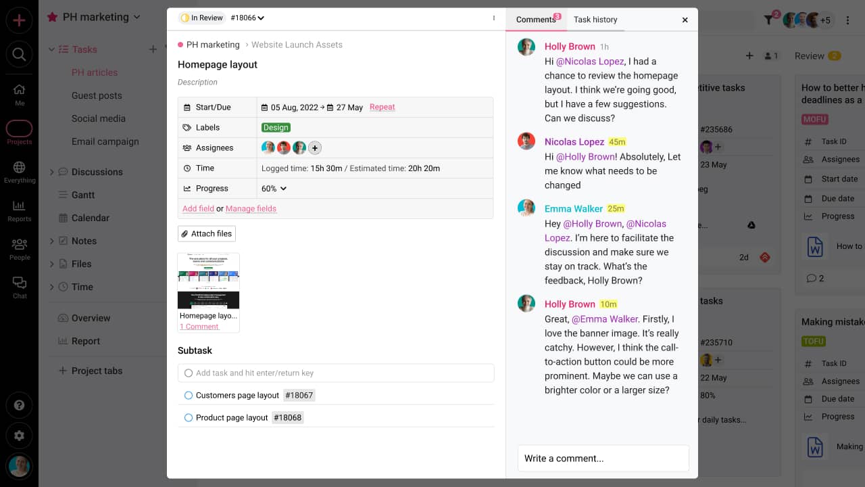This screenshot has height=487, width=865.
Task: Expand the Time section
Action: (51, 287)
